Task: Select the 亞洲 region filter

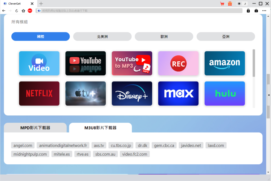Action: (225, 36)
